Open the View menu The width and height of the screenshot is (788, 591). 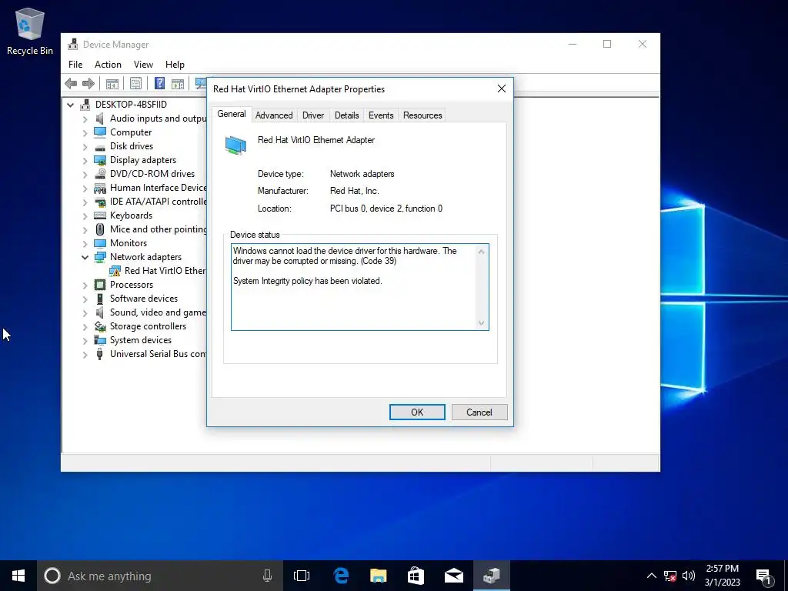click(x=143, y=65)
